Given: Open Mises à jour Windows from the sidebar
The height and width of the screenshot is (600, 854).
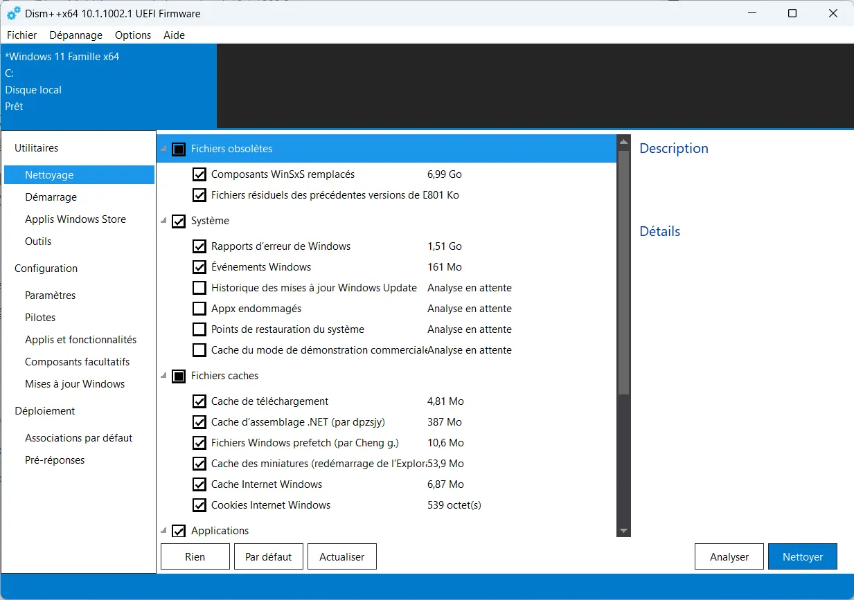Looking at the screenshot, I should [x=74, y=383].
